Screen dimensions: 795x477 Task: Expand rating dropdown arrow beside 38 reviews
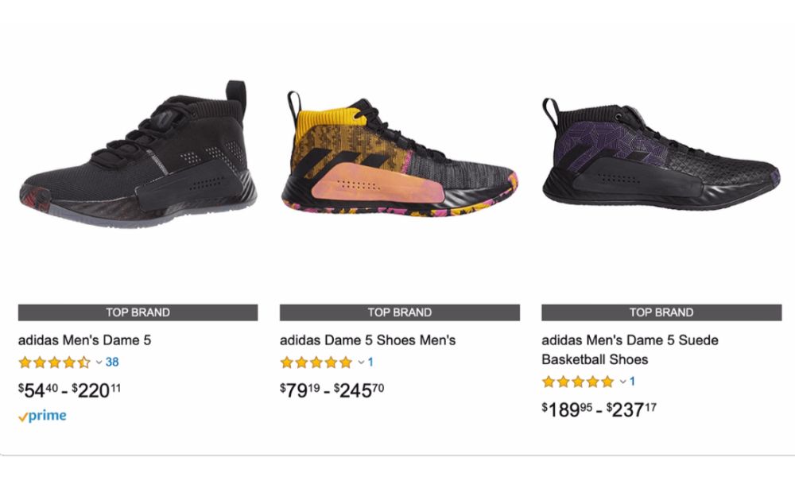point(99,363)
